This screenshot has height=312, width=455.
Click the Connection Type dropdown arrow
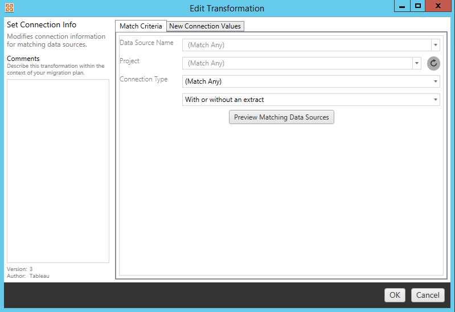436,81
